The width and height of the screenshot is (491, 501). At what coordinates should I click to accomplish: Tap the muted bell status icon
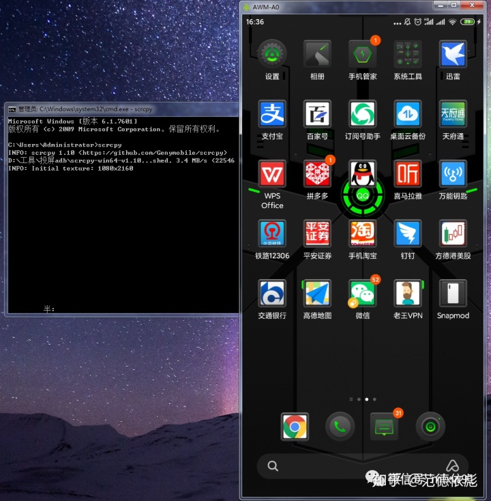tap(407, 22)
